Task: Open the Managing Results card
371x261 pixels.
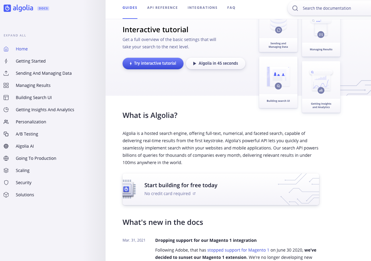Action: pos(321,38)
